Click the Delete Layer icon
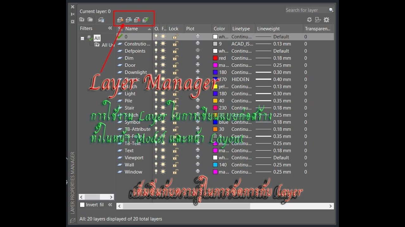The image size is (405, 227). pyautogui.click(x=137, y=20)
